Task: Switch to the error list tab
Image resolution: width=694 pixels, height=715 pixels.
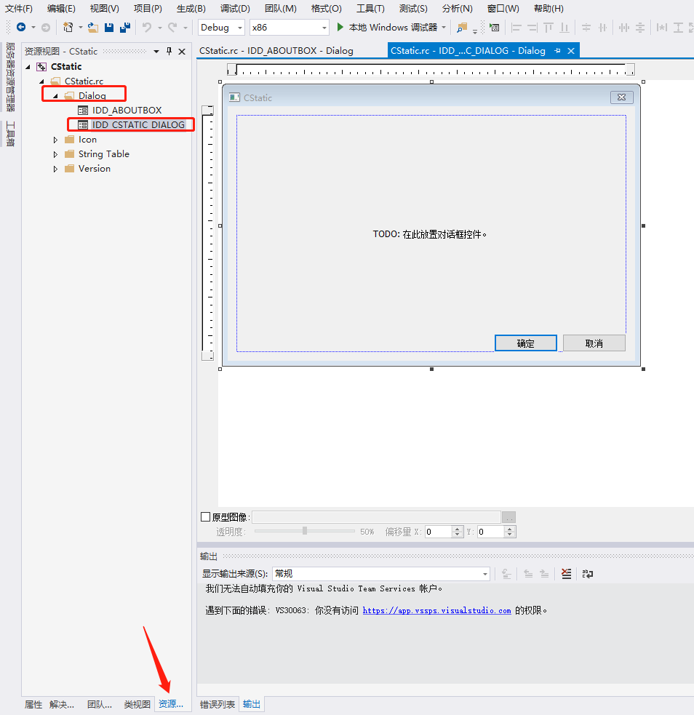Action: pos(218,704)
